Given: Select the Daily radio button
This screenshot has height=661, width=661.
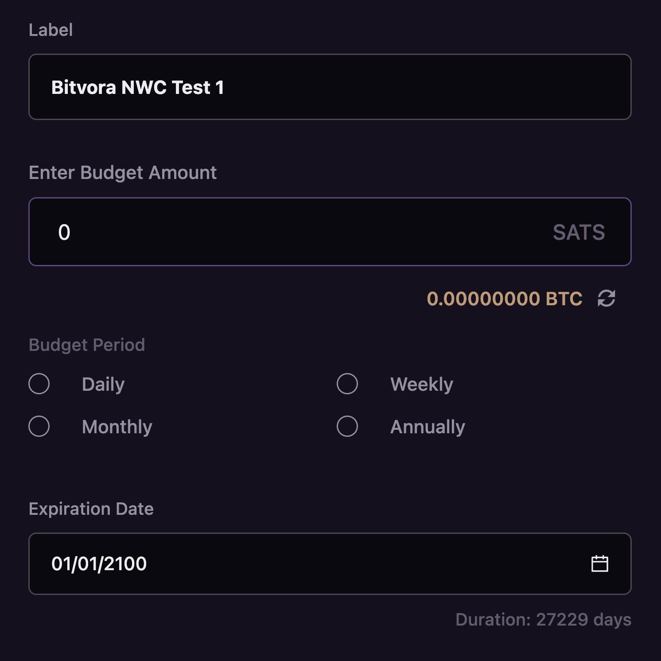Looking at the screenshot, I should [39, 384].
